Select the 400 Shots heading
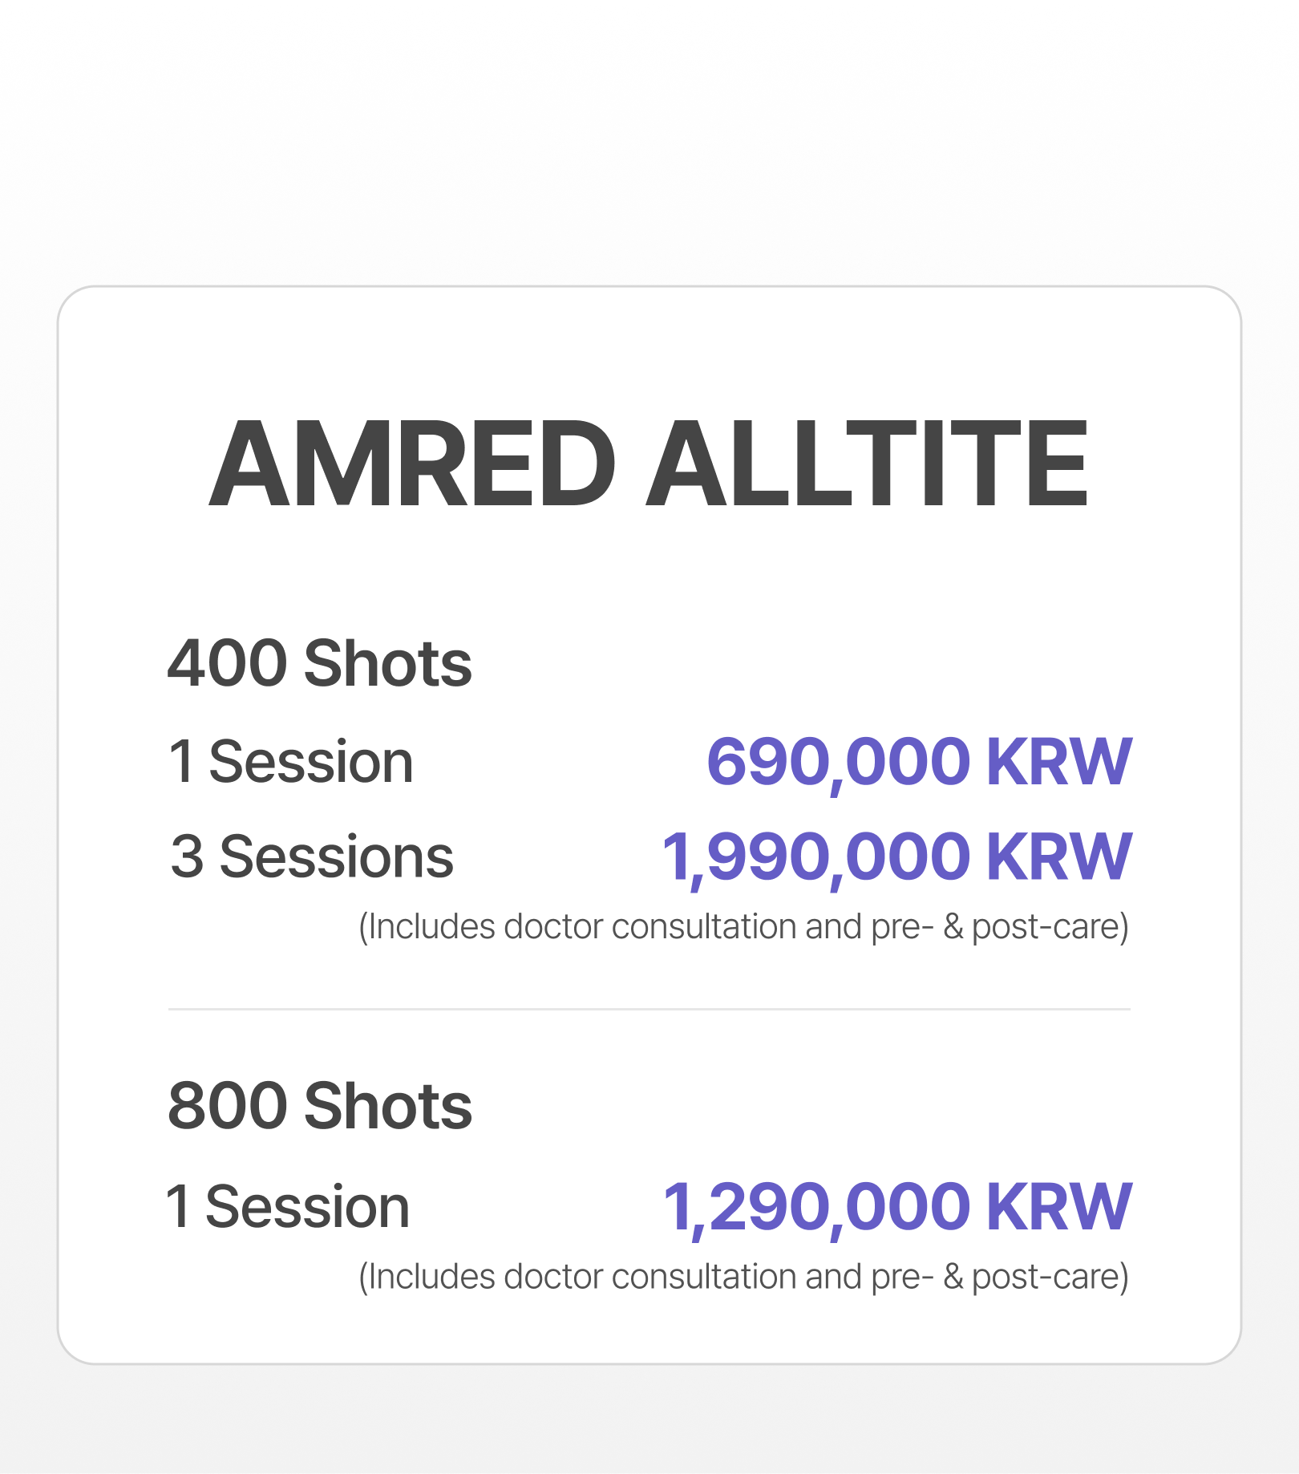This screenshot has height=1474, width=1299. 320,664
